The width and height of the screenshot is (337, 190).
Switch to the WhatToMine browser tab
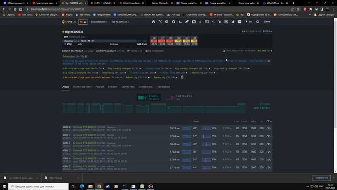coord(276,3)
